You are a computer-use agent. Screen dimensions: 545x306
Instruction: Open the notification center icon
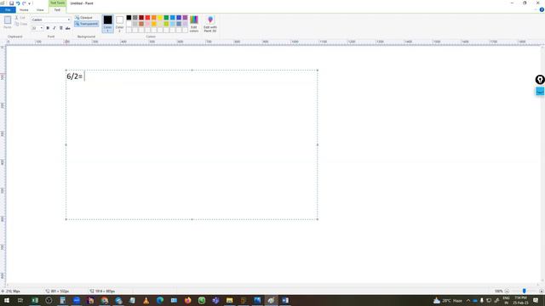[x=536, y=300]
